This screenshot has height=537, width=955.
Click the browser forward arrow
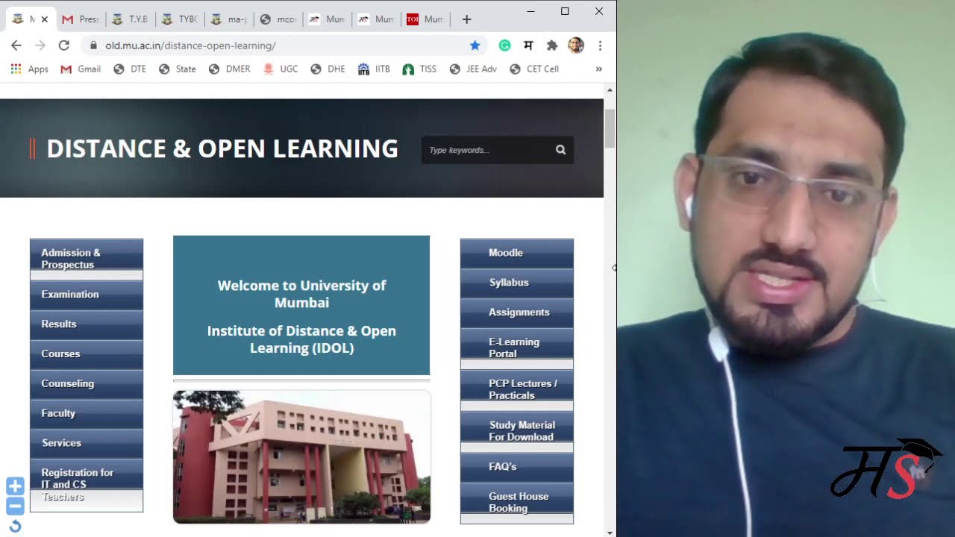pos(40,45)
